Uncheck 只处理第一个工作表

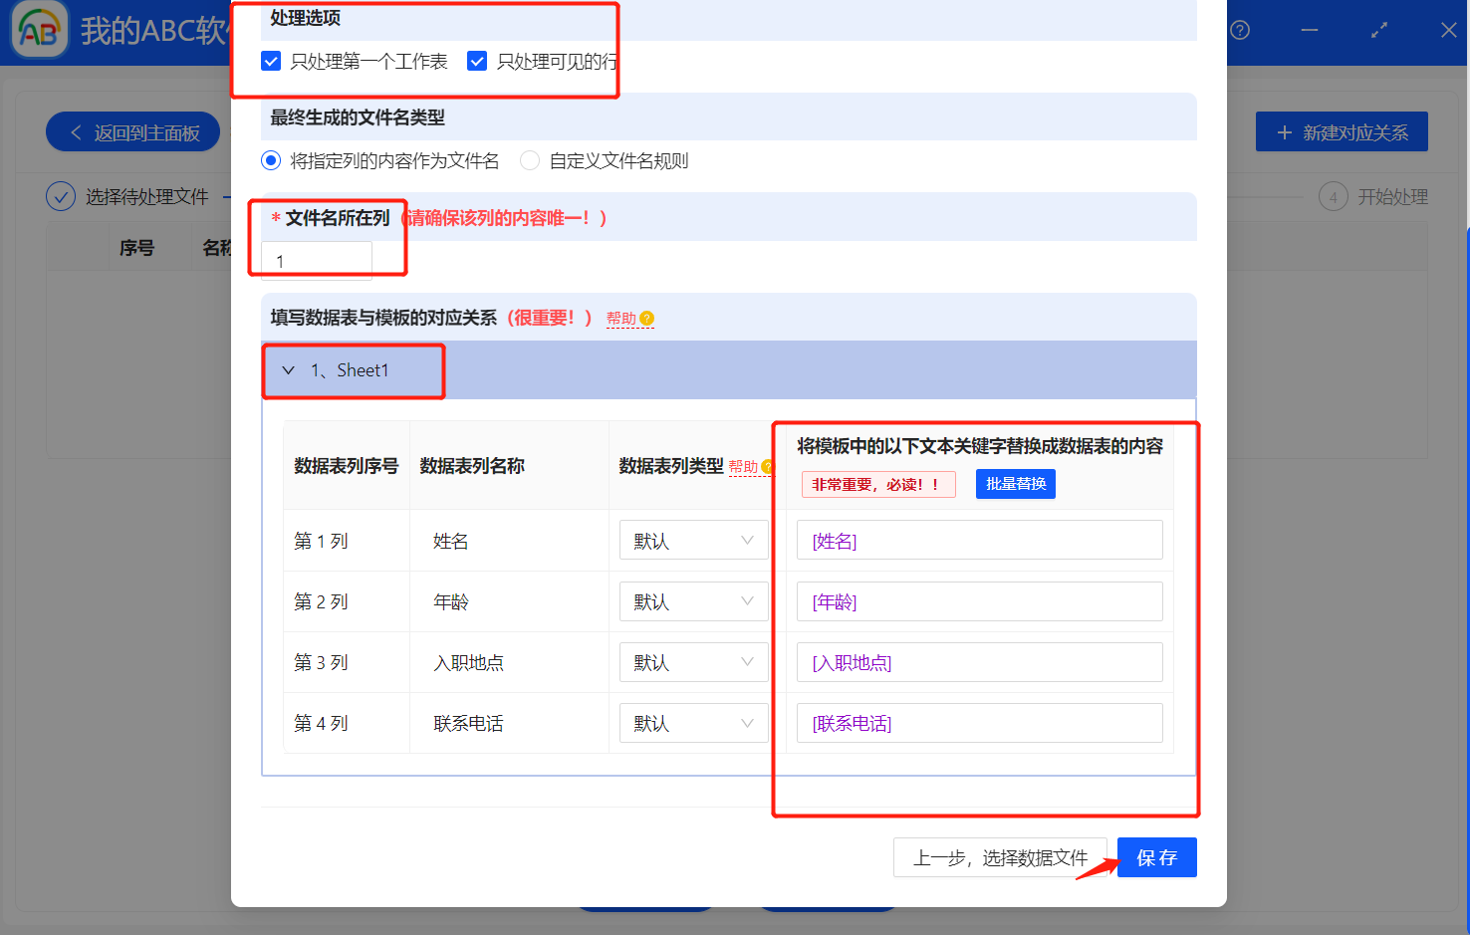pos(271,61)
